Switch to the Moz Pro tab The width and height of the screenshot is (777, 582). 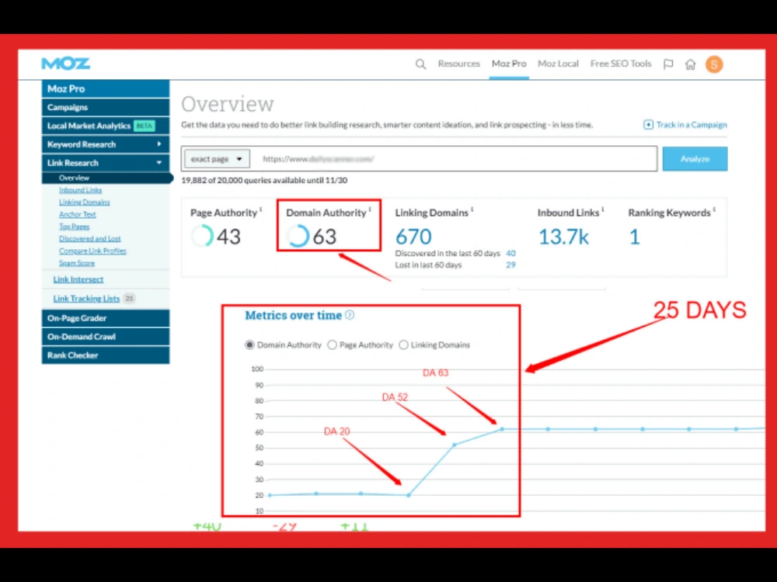[509, 64]
